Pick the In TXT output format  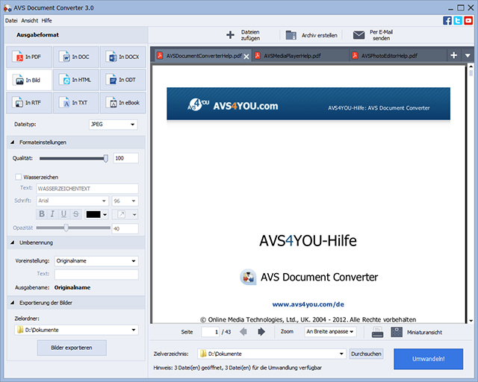coord(76,103)
